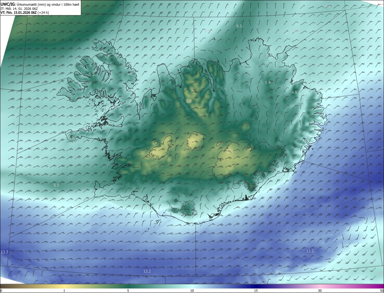Click the 2.8 value label on the map

coord(189,101)
